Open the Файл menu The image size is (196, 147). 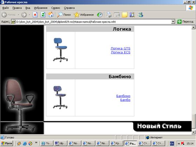(x=6, y=8)
